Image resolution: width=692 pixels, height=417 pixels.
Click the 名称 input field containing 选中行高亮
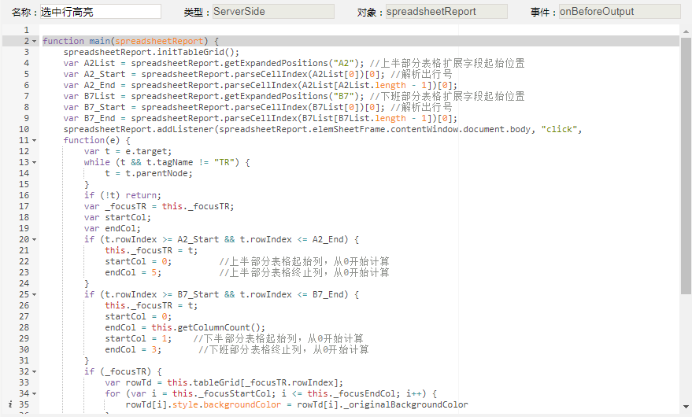tap(100, 12)
